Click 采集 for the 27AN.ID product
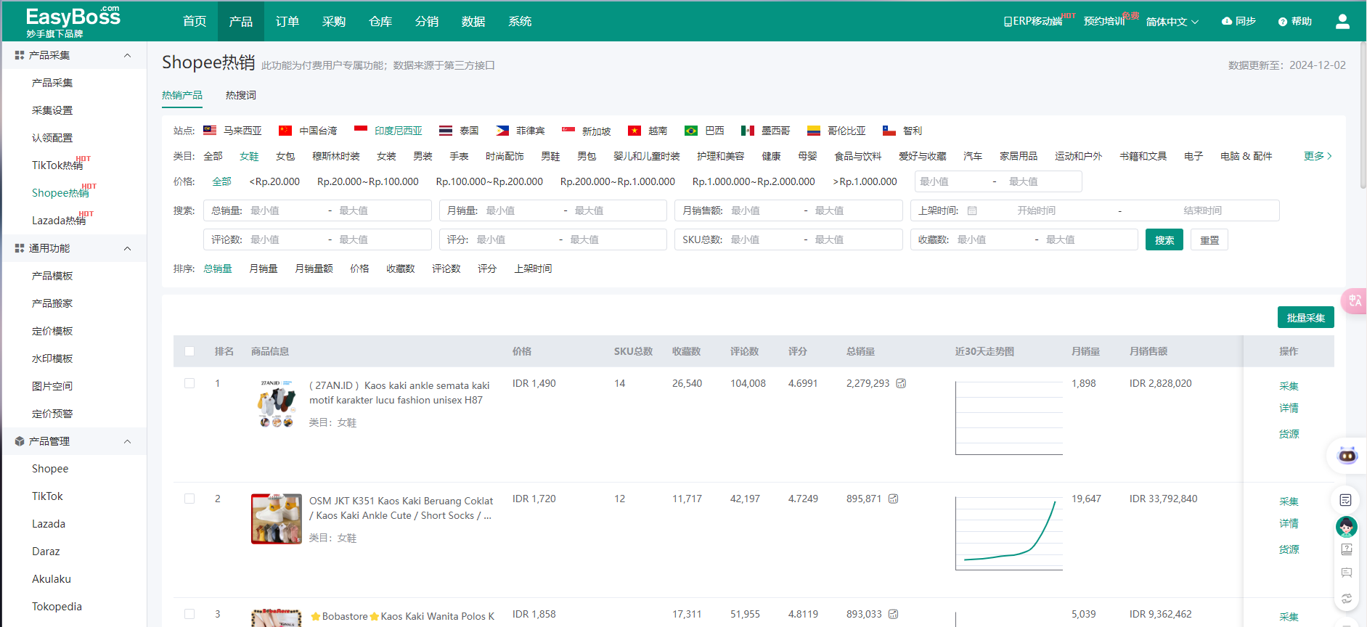The image size is (1367, 627). (1289, 386)
